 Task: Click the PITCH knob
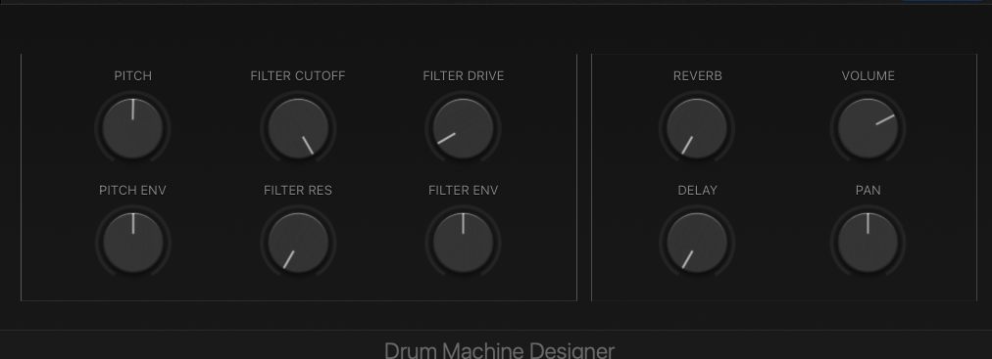point(133,129)
